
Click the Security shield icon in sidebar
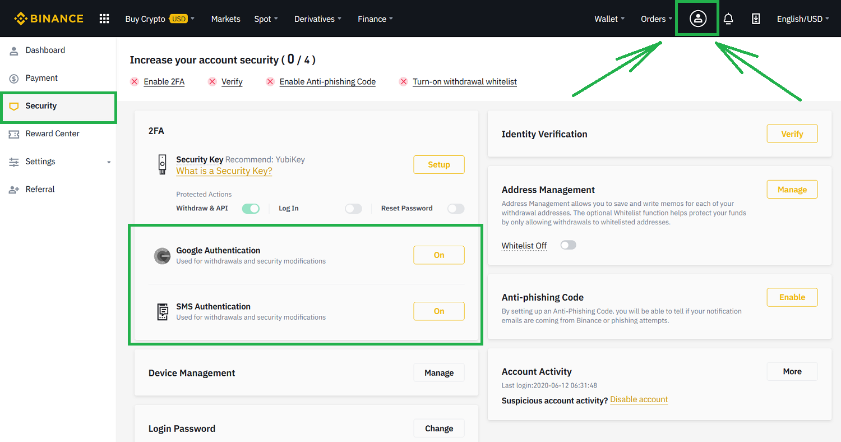pyautogui.click(x=14, y=106)
